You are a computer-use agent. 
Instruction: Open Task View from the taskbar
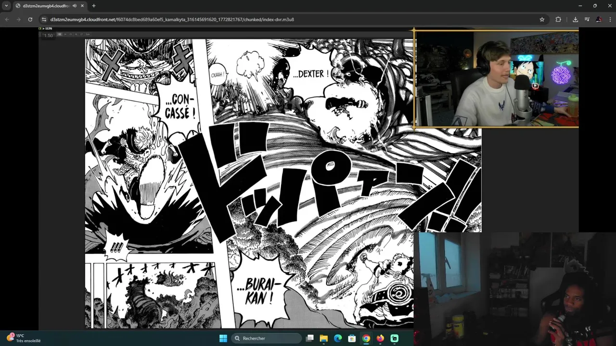(x=310, y=338)
